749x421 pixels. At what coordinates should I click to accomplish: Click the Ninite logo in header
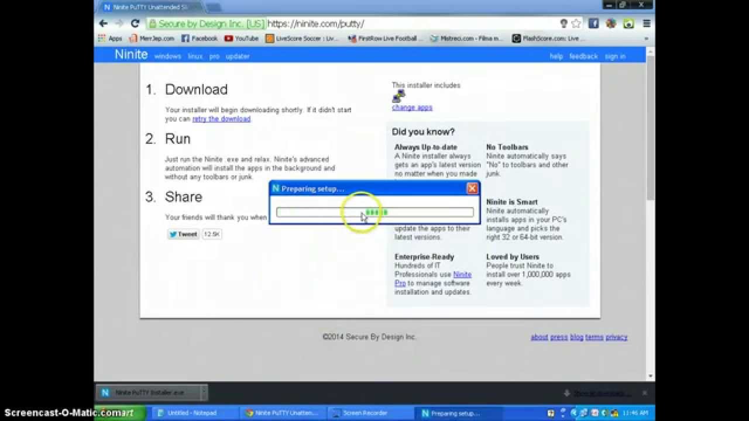pos(131,54)
